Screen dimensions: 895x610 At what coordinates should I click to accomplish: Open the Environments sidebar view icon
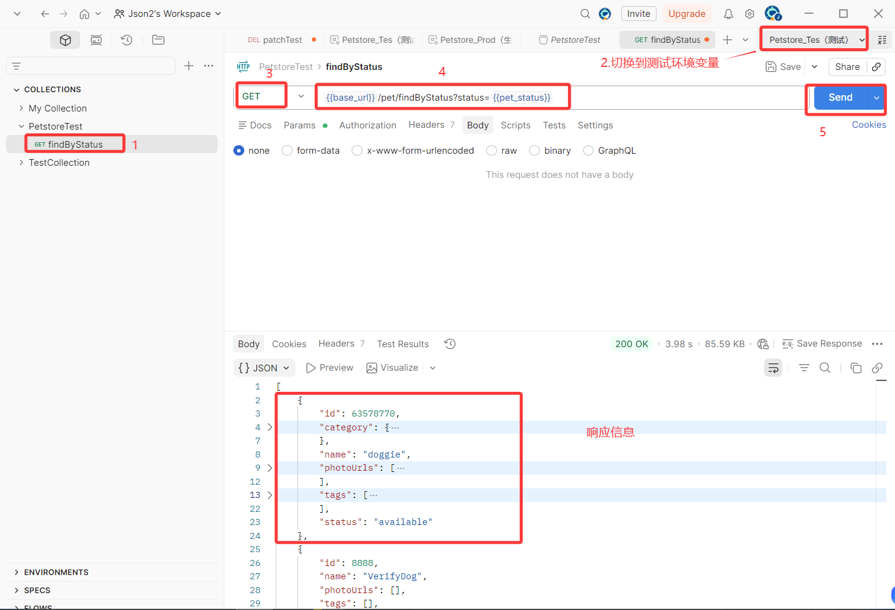point(96,40)
